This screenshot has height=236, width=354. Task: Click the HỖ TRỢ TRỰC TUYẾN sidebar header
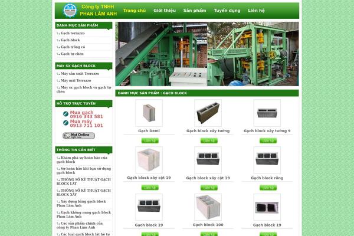(84, 103)
